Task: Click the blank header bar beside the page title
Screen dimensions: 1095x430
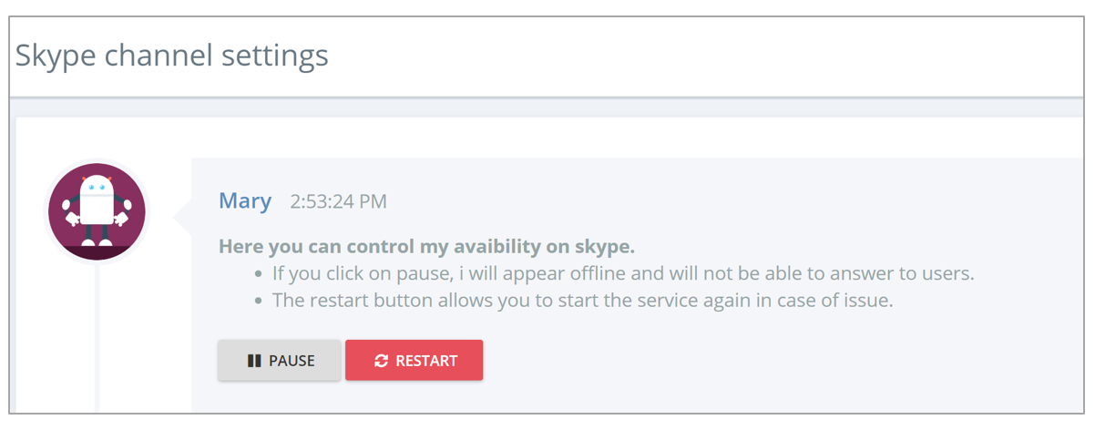Action: click(711, 56)
